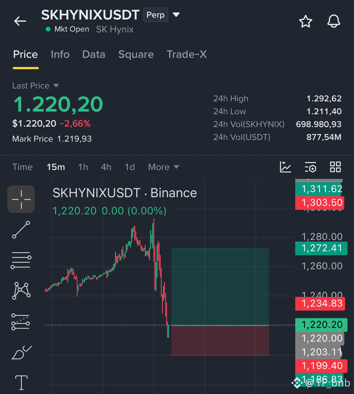Go back with the left arrow
Image resolution: width=354 pixels, height=394 pixels.
20,21
